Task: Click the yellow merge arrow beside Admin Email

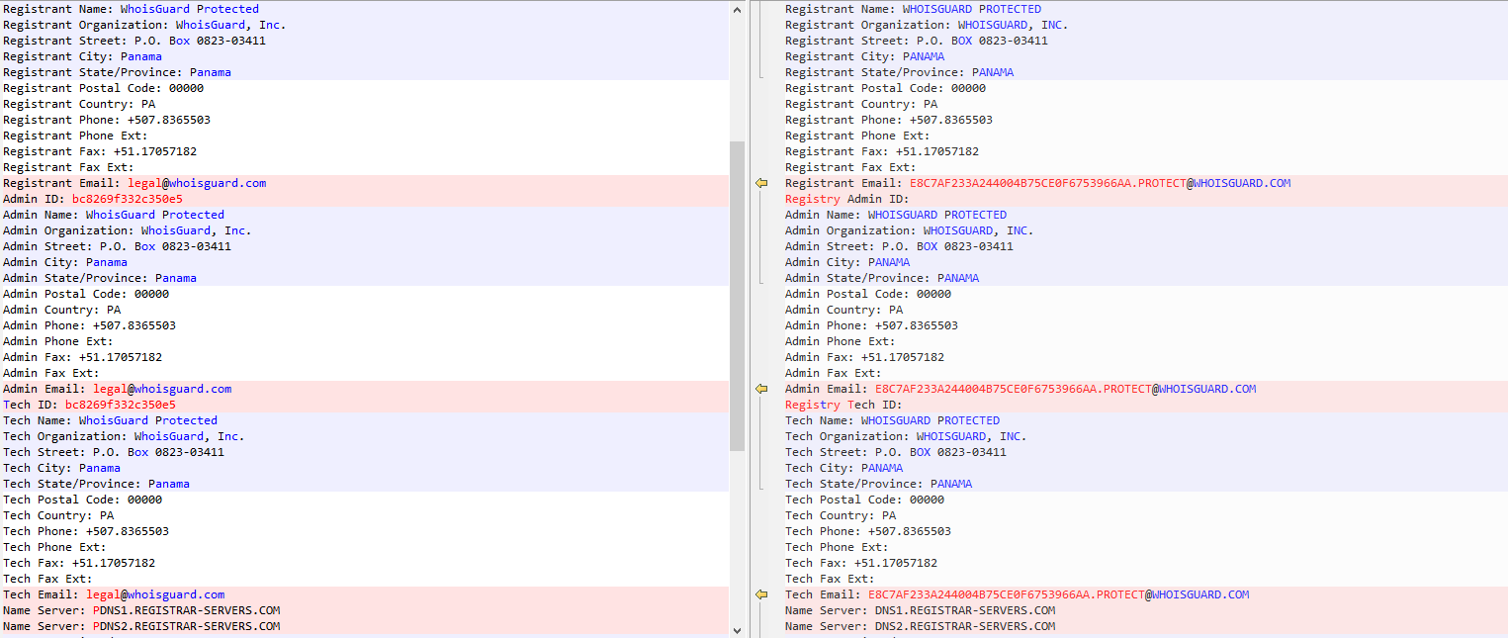Action: [x=761, y=389]
